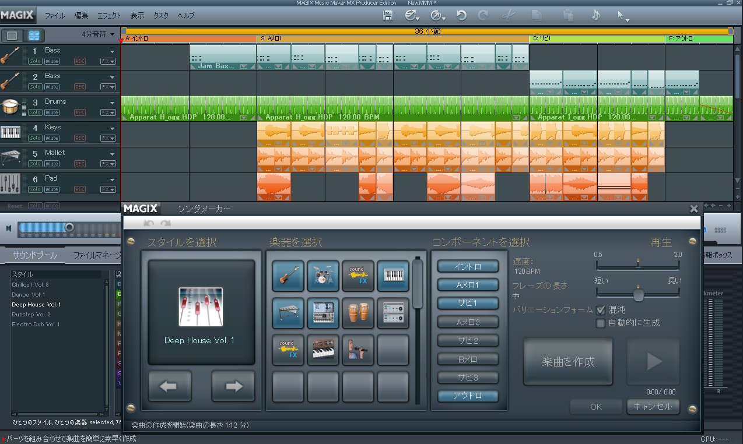Go to next style with right arrow
Image resolution: width=743 pixels, height=444 pixels.
point(234,386)
